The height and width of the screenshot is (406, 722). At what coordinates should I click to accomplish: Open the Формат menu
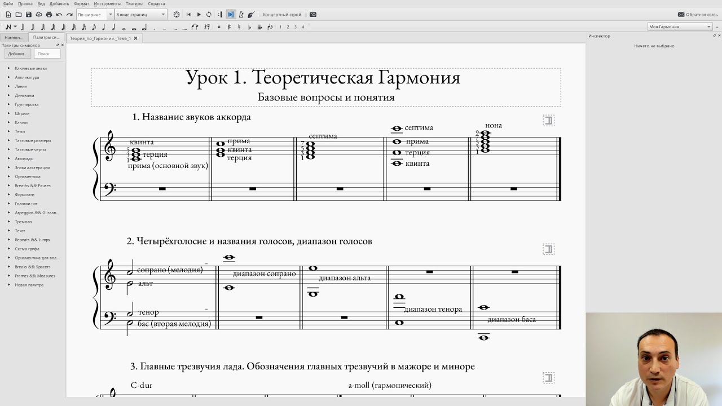(81, 3)
